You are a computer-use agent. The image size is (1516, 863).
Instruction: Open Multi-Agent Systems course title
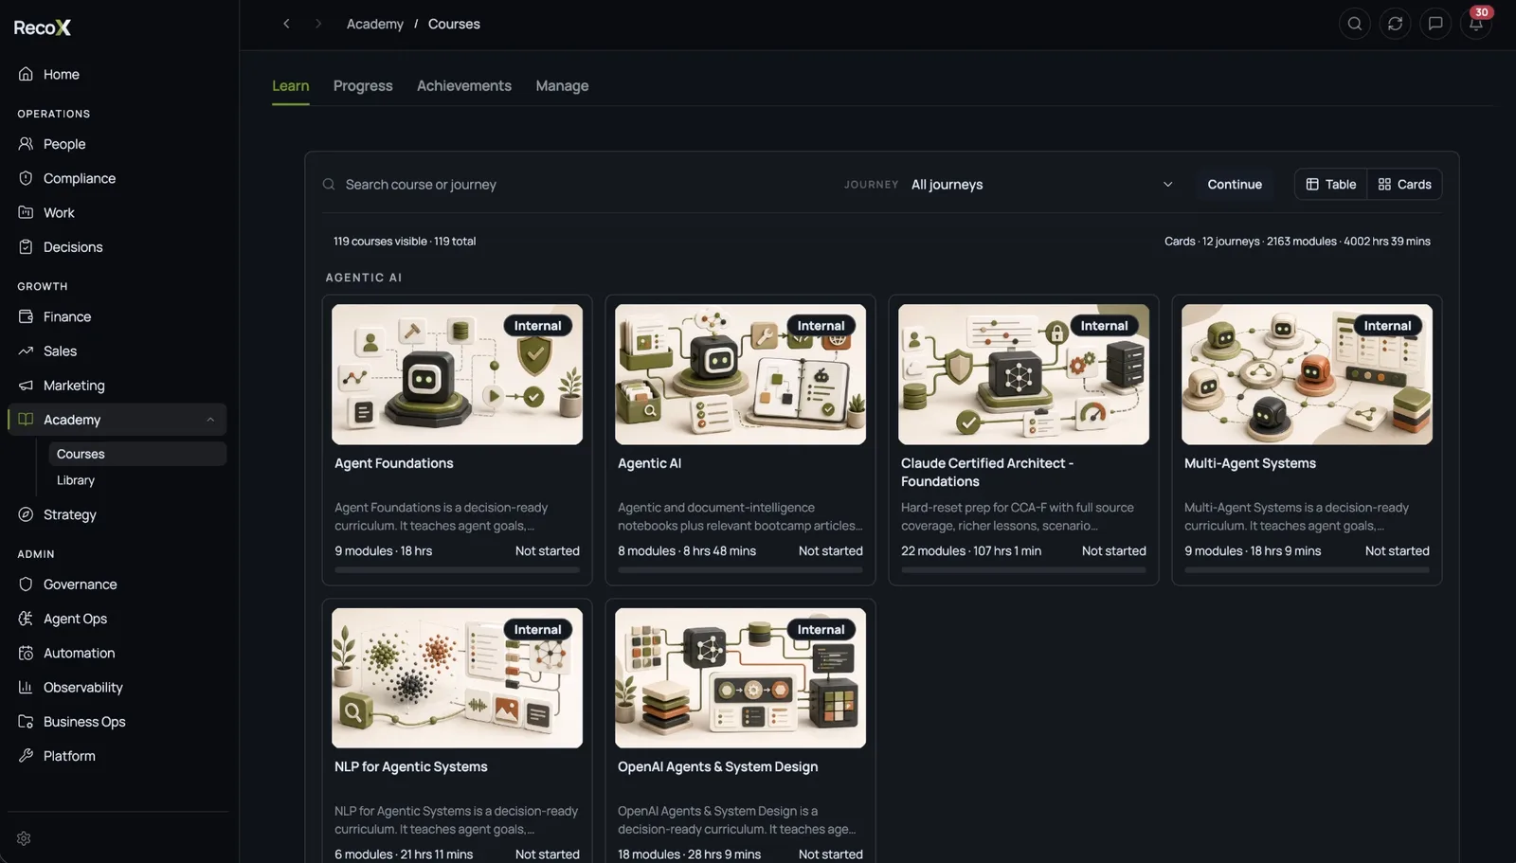(1250, 463)
